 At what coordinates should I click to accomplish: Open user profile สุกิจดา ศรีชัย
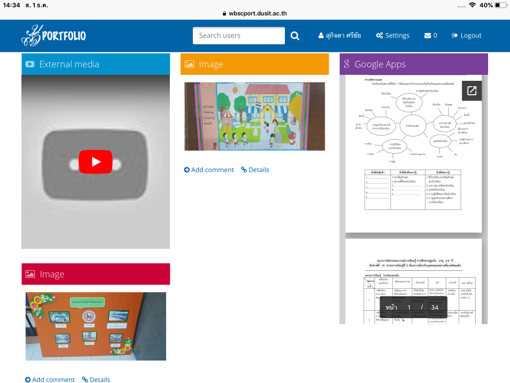(340, 35)
